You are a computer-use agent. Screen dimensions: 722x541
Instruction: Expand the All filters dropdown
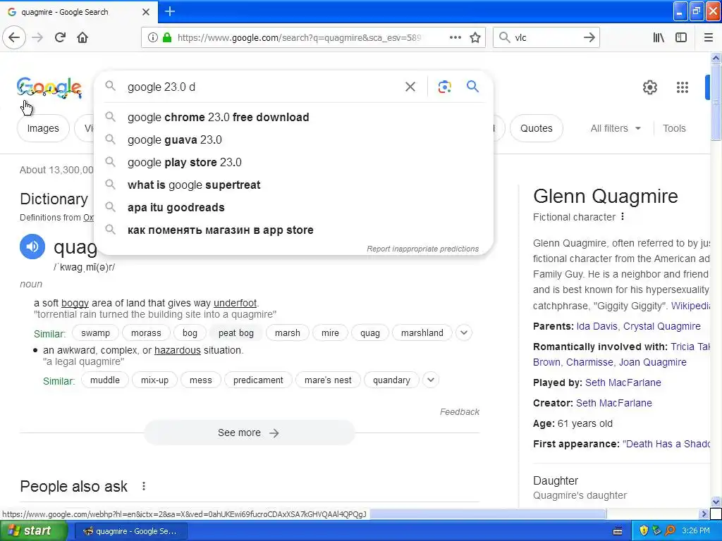(616, 128)
